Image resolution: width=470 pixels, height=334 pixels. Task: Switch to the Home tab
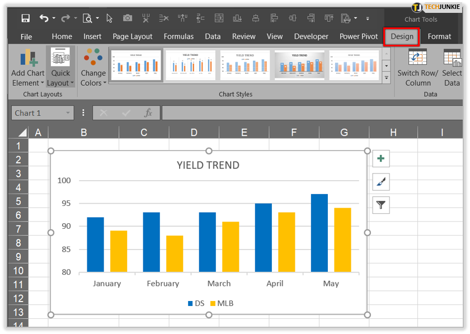click(x=62, y=36)
